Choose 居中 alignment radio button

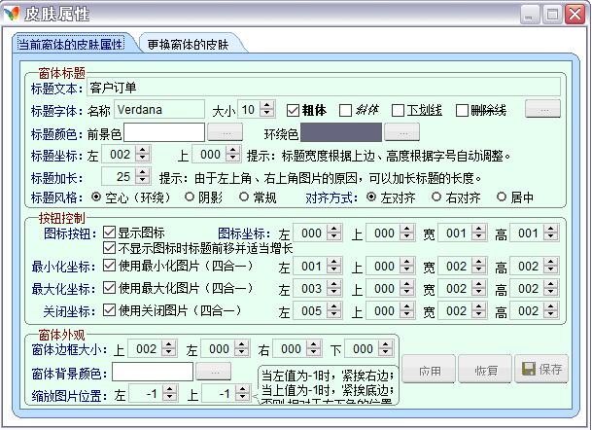click(x=502, y=197)
